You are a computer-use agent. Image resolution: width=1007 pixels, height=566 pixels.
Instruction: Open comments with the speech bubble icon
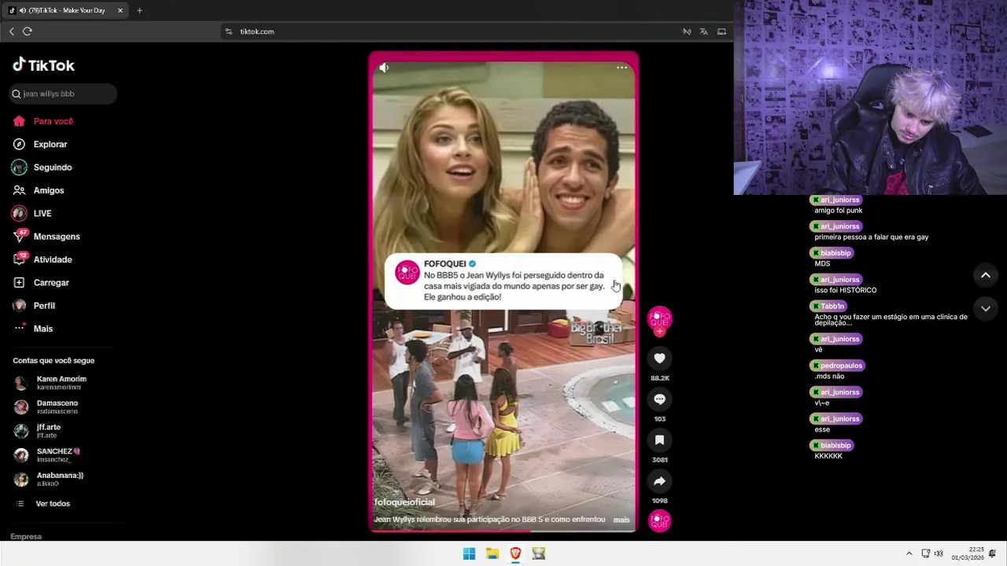(659, 399)
